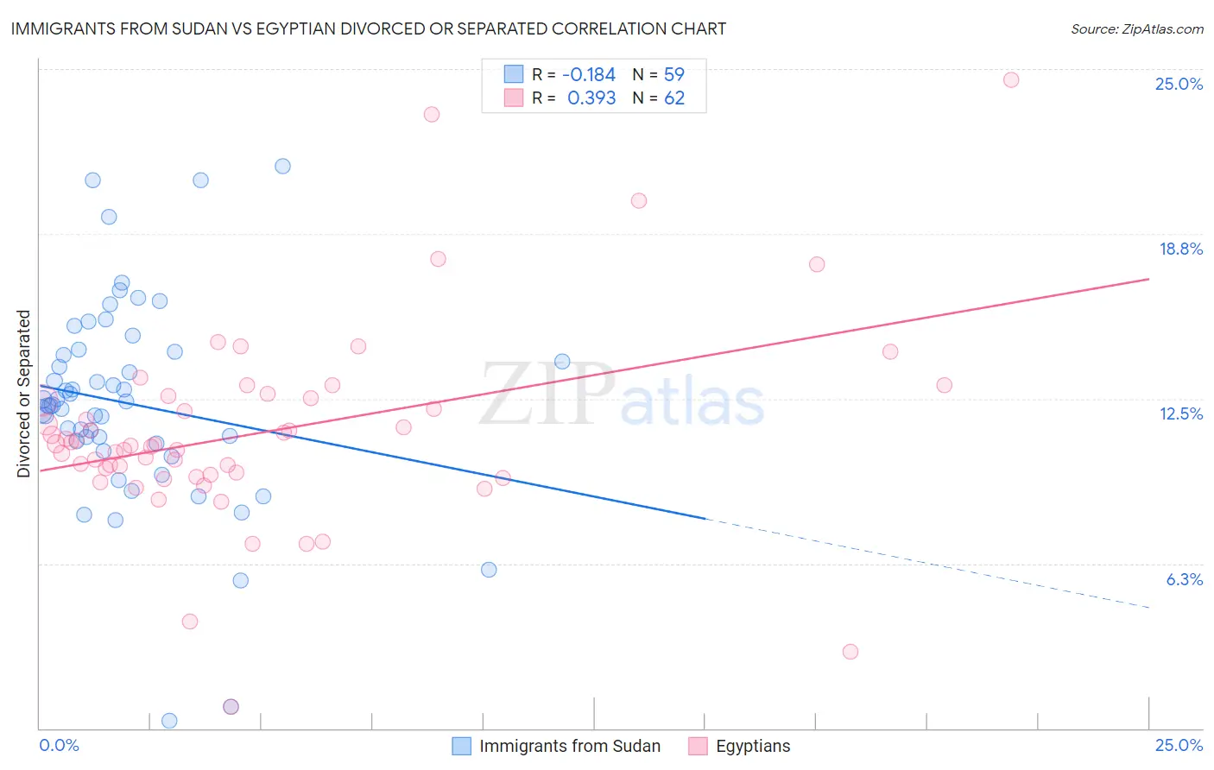1214x770 pixels.
Task: Click the R value 0.393 in legend
Action: (591, 98)
